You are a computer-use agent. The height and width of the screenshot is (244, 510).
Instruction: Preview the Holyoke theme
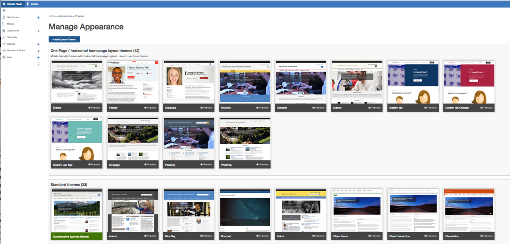[x=263, y=108]
